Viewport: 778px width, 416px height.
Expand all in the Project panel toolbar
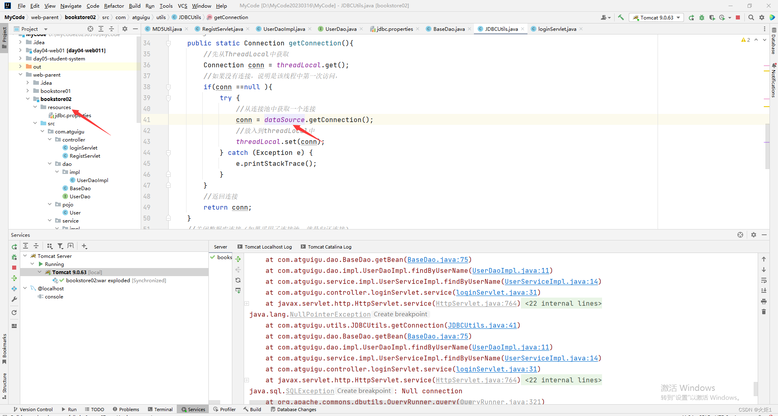pyautogui.click(x=101, y=29)
